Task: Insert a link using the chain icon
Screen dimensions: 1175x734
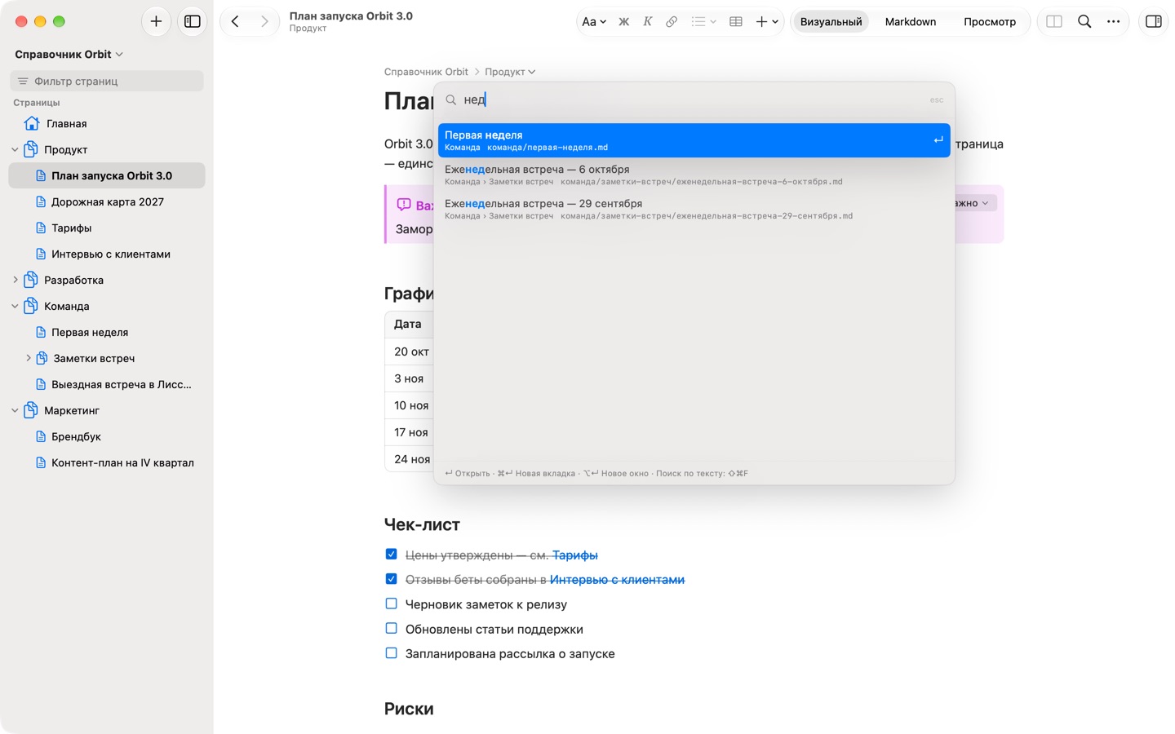Action: click(672, 22)
